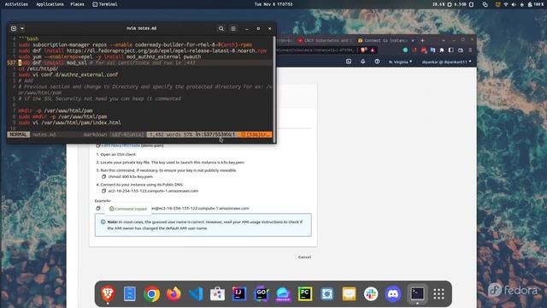The width and height of the screenshot is (547, 308).
Task: Open the Activities overview
Action: pos(16,4)
